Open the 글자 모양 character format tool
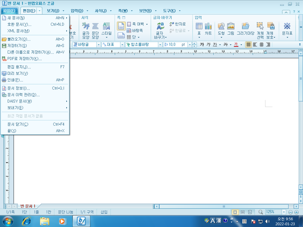Screen dimensions: 303x227 (86, 30)
